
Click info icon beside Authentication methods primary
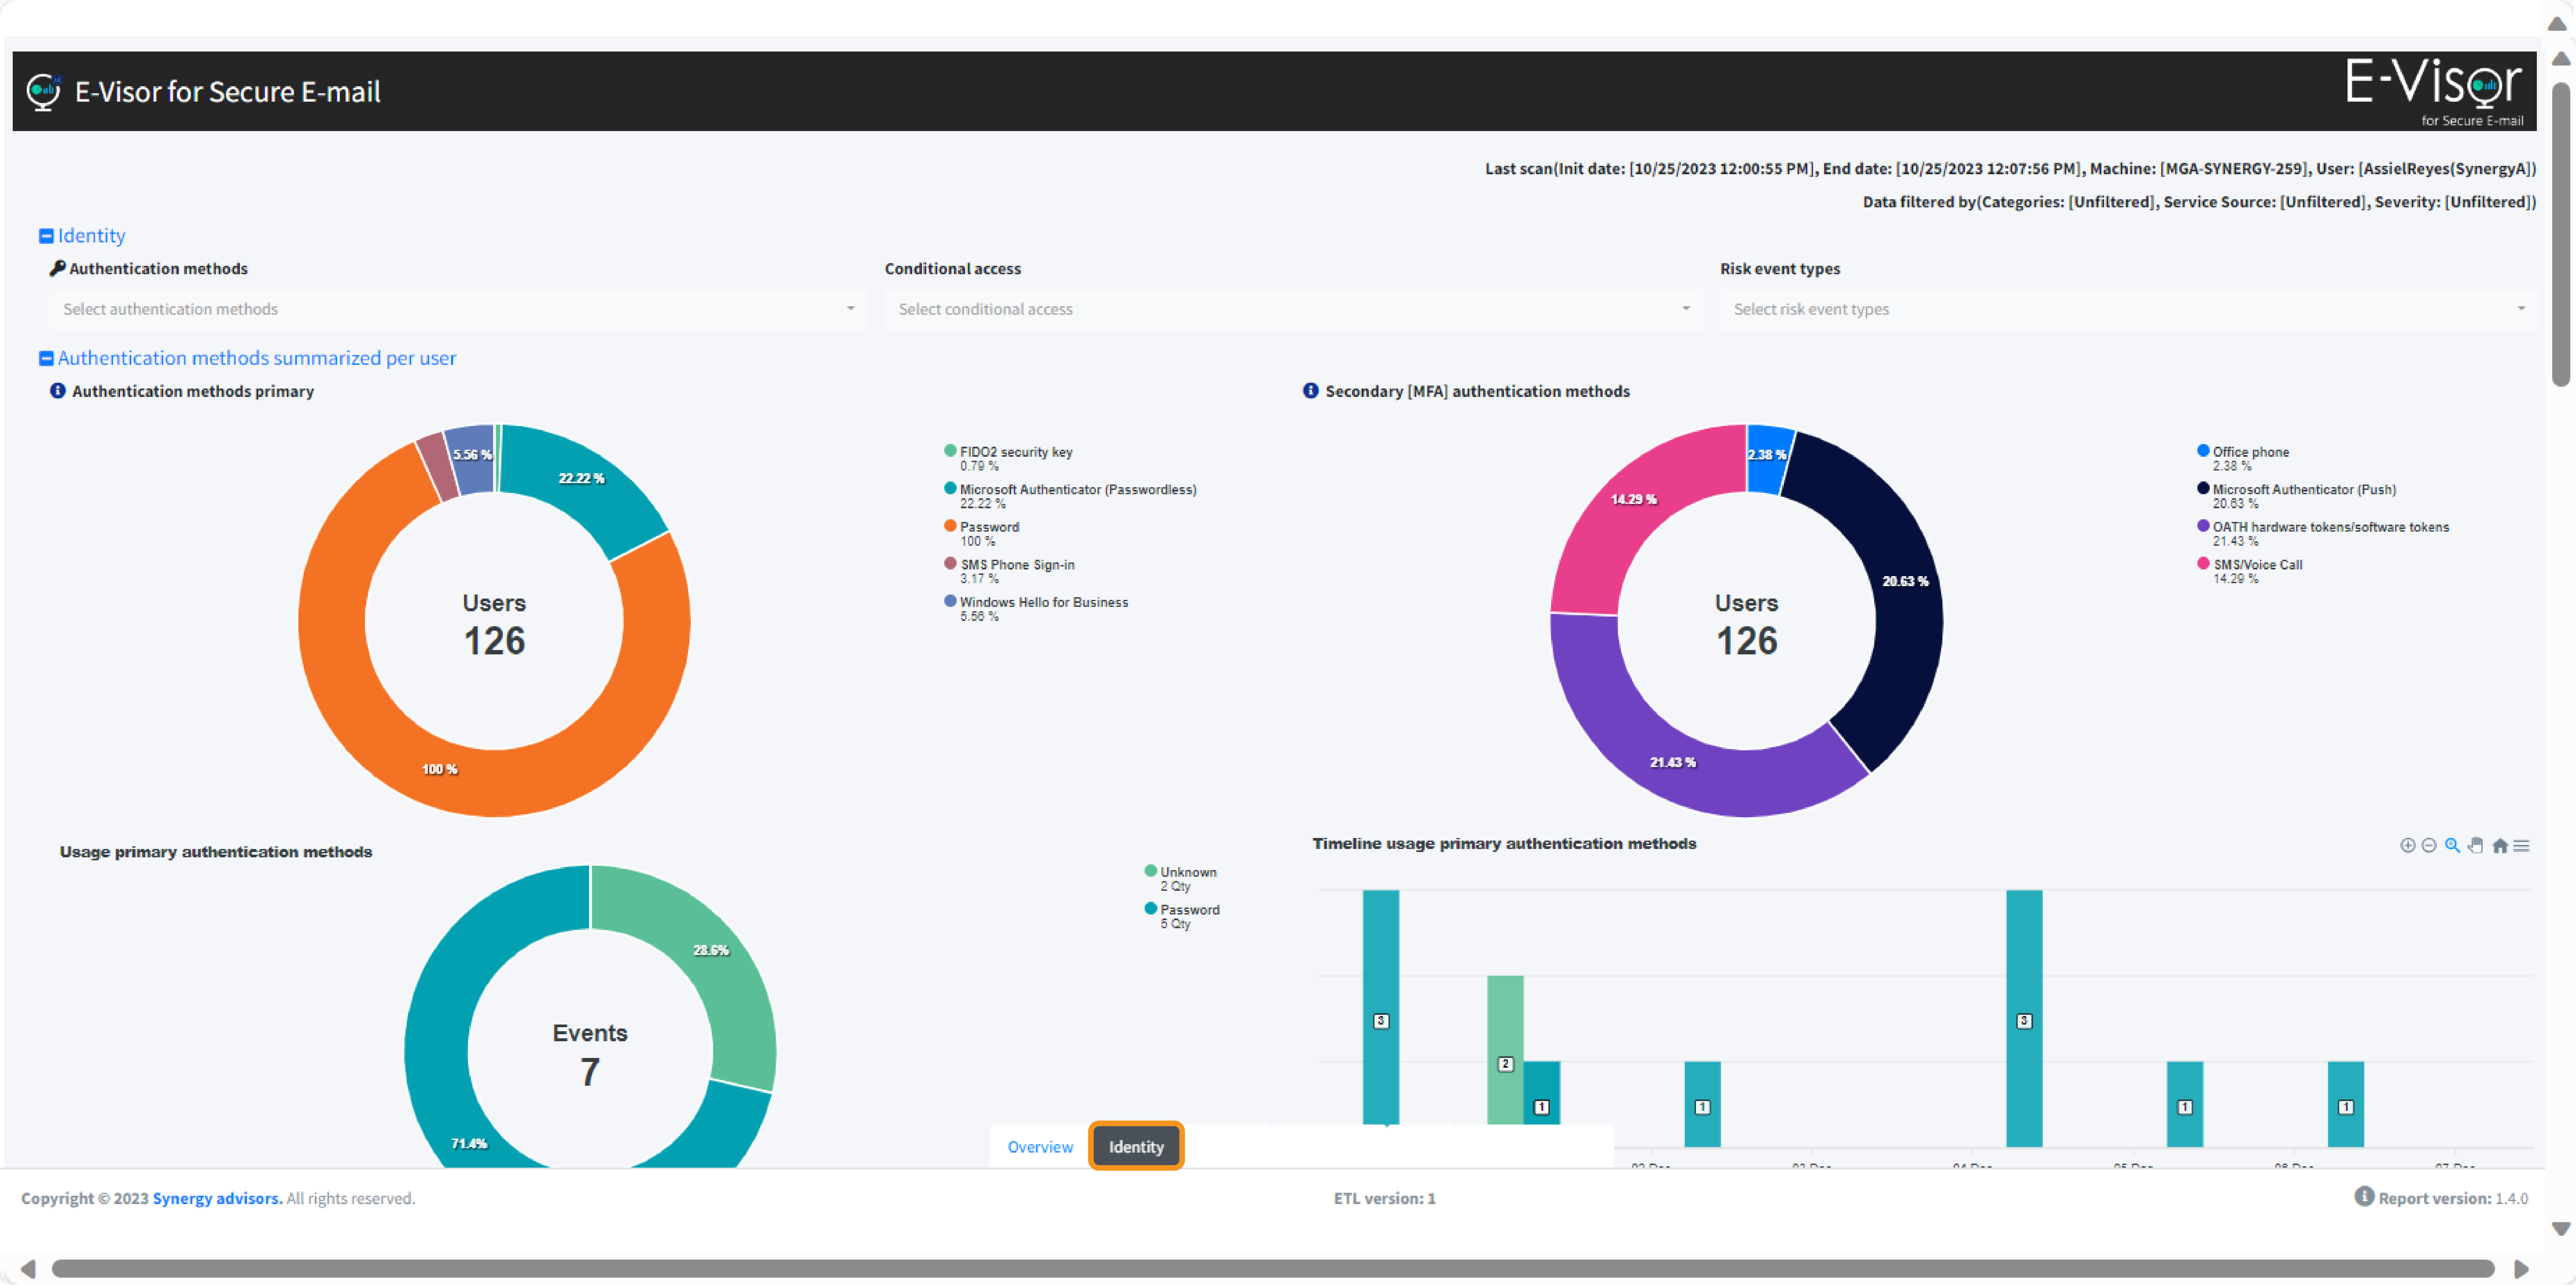(58, 391)
